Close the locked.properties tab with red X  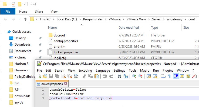click(x=66, y=84)
